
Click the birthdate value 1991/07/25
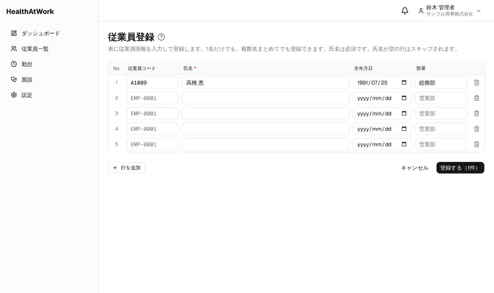click(x=372, y=83)
